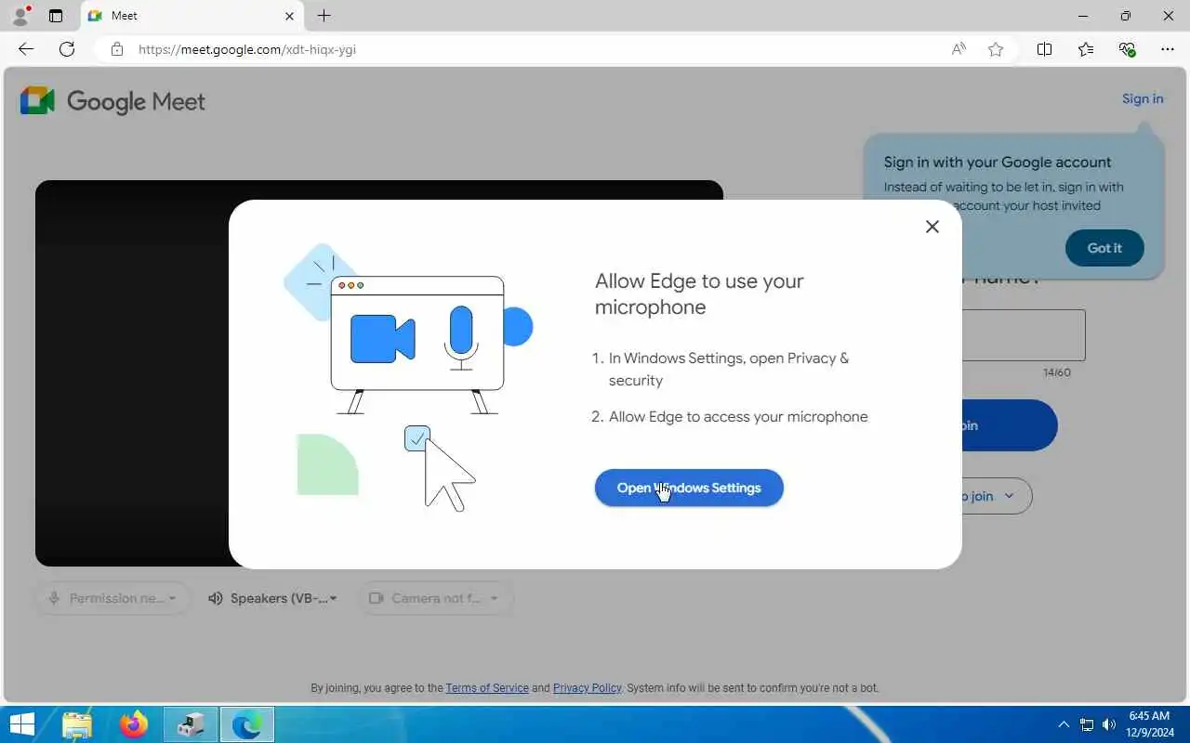Expand the Speakers device dropdown
Image resolution: width=1190 pixels, height=743 pixels.
pos(272,598)
